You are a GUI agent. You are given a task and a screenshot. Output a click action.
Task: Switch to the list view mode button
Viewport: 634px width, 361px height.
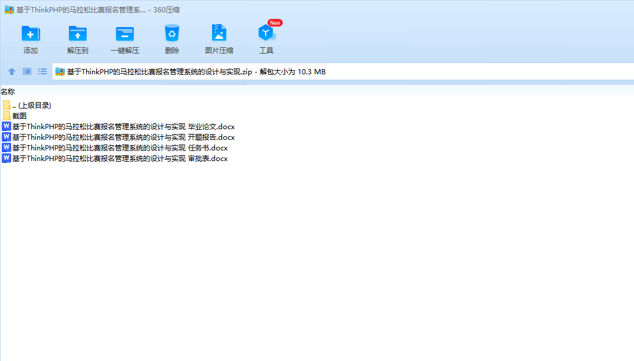(x=42, y=71)
